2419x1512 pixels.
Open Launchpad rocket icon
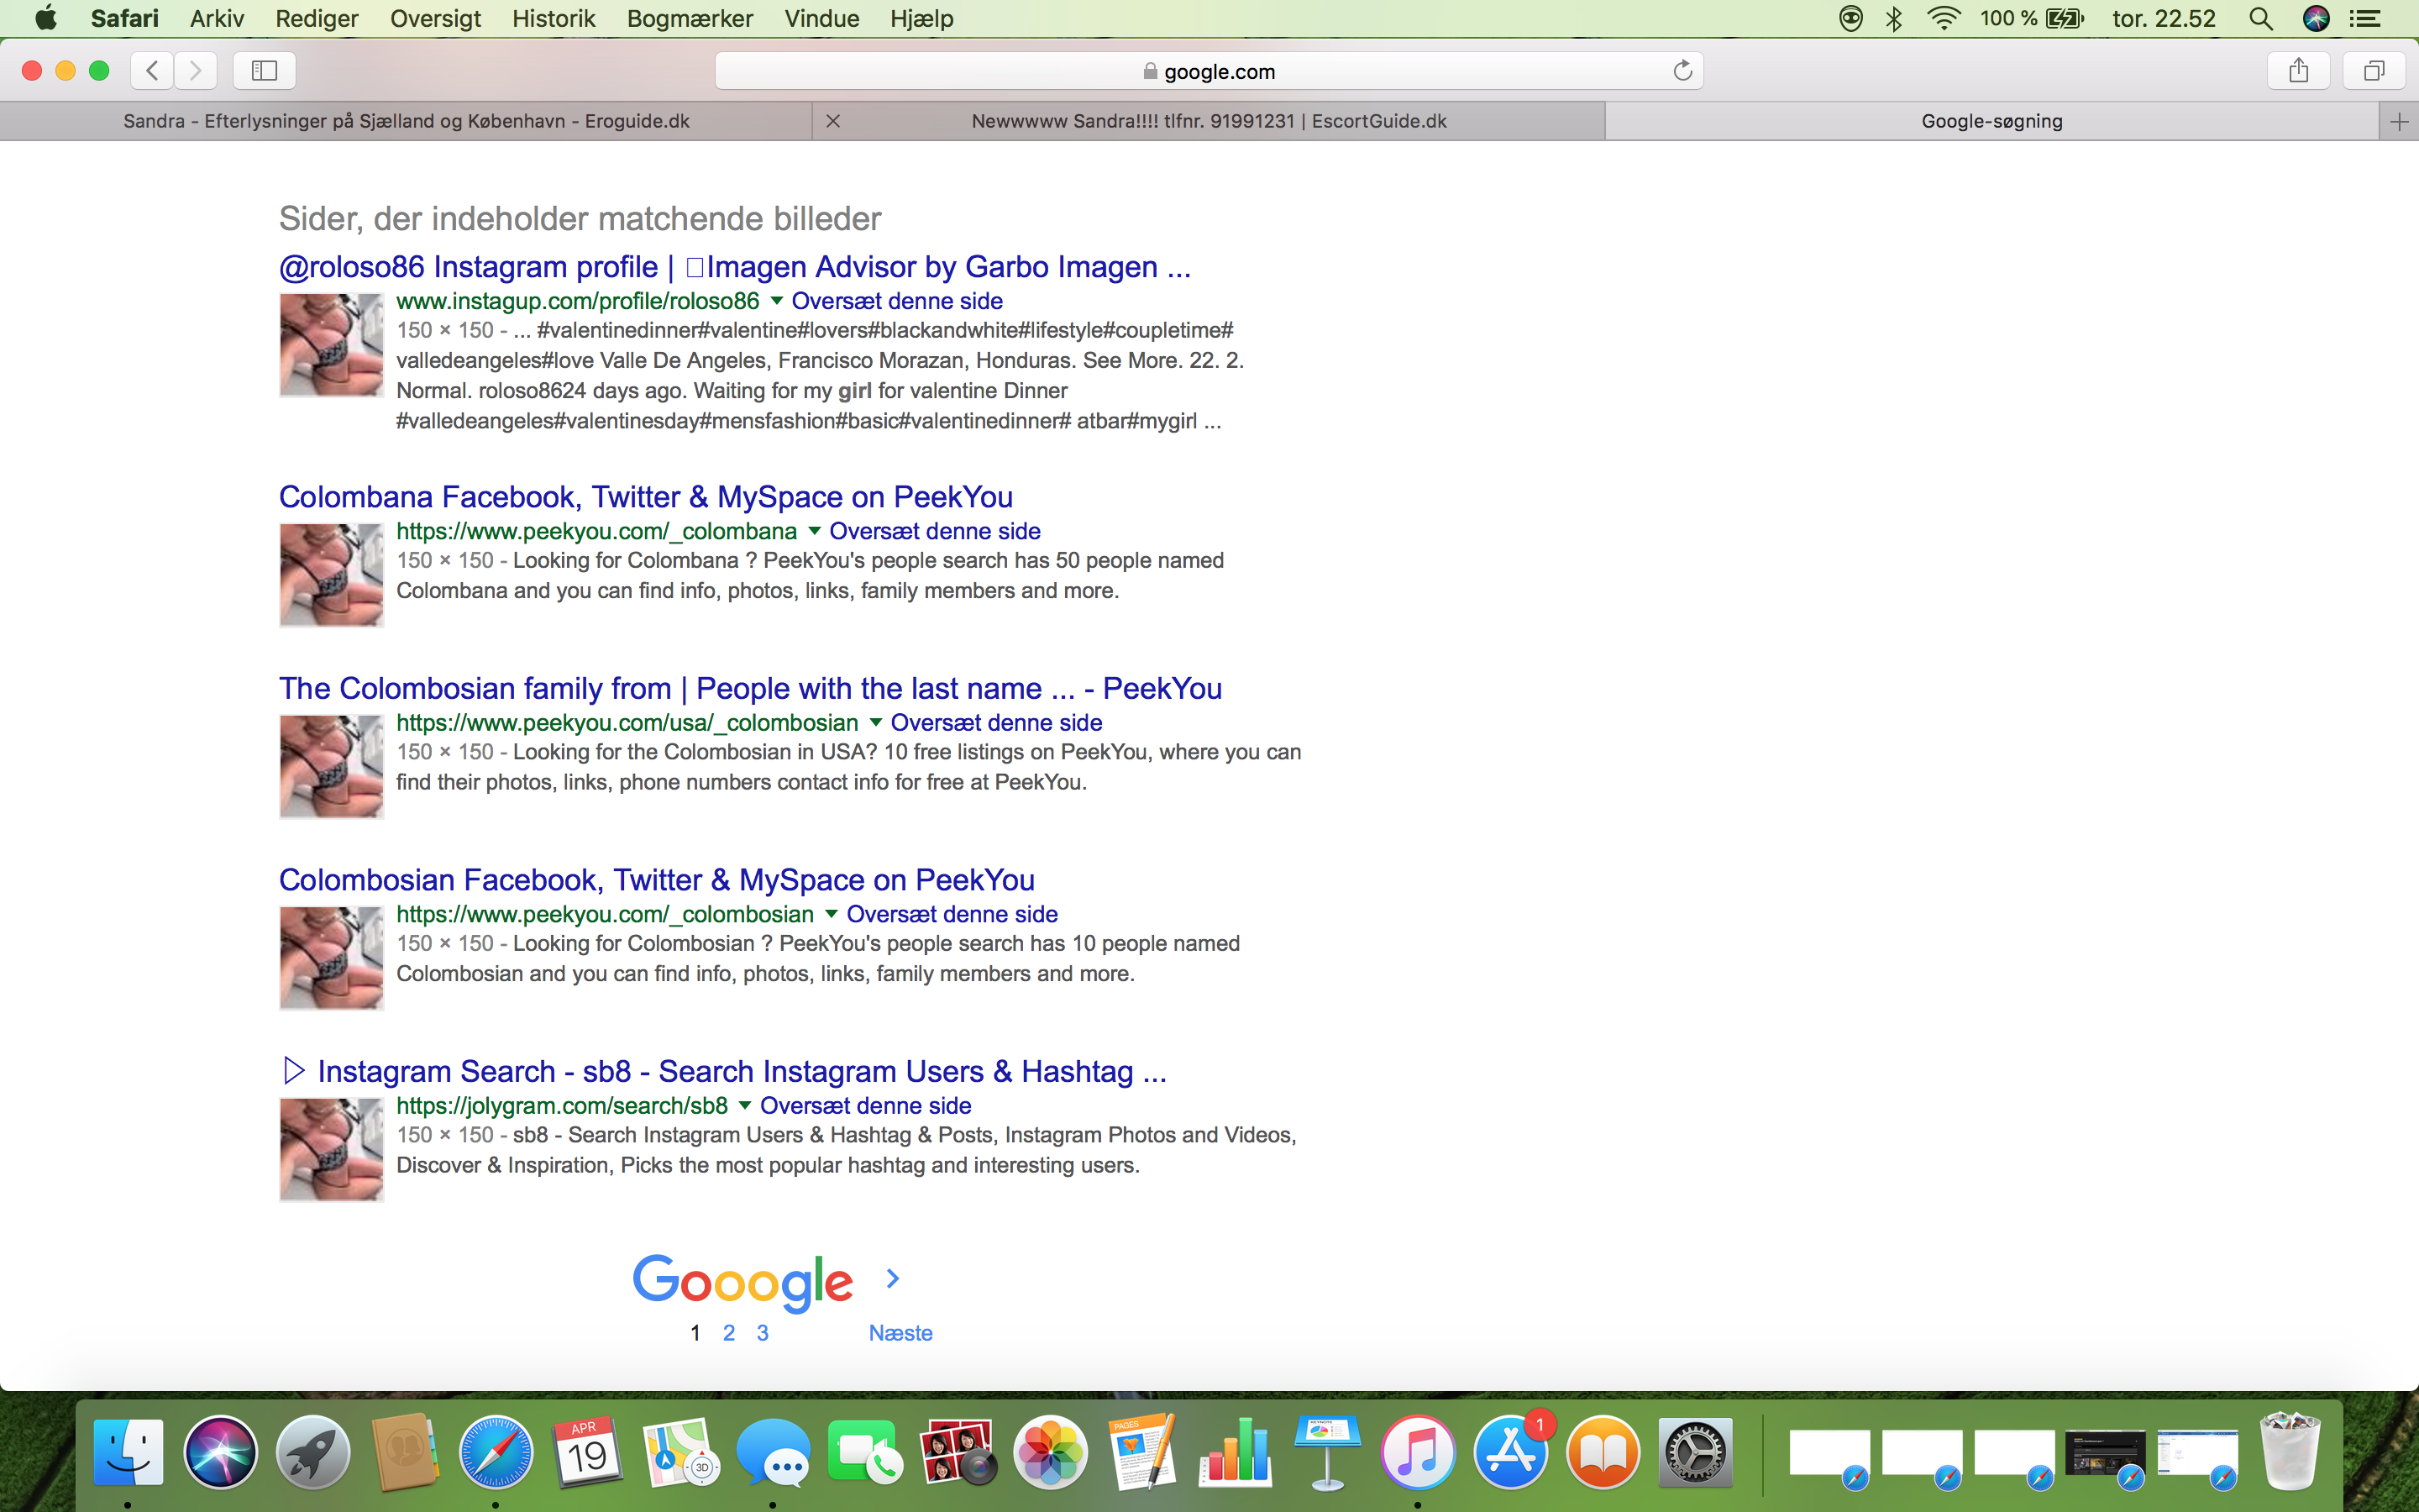[312, 1452]
